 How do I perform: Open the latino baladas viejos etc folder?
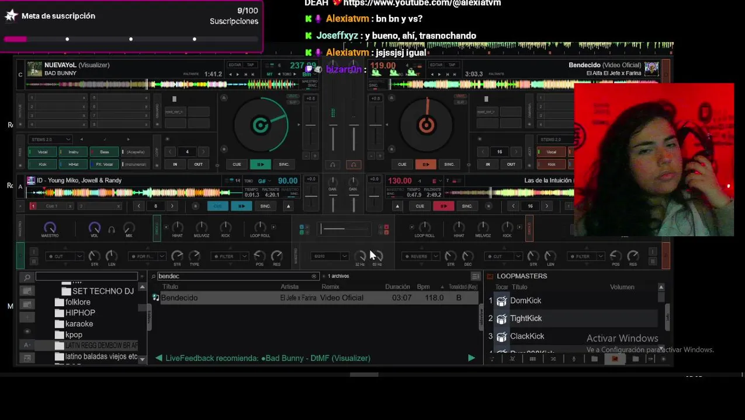tap(96, 356)
